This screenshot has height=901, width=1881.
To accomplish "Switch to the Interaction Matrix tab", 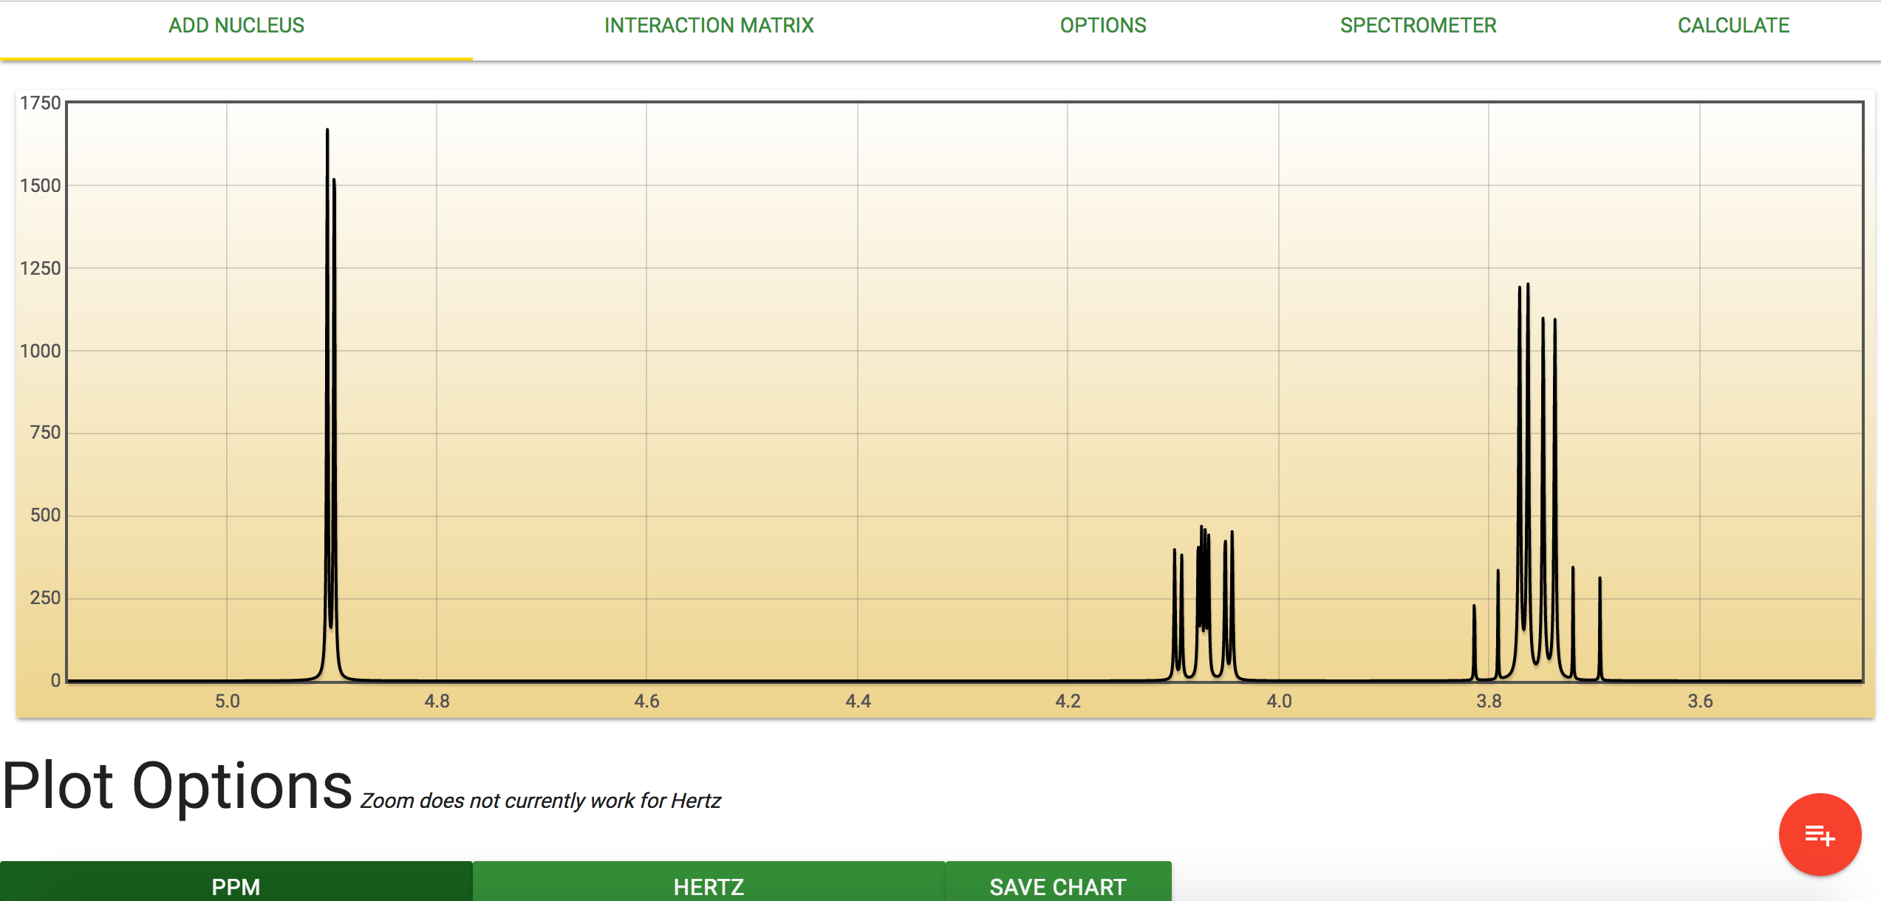I will [709, 25].
